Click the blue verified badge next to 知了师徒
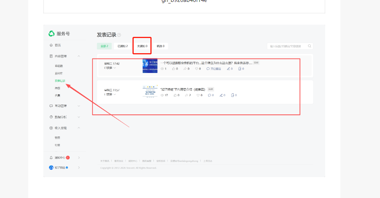 tap(67, 167)
